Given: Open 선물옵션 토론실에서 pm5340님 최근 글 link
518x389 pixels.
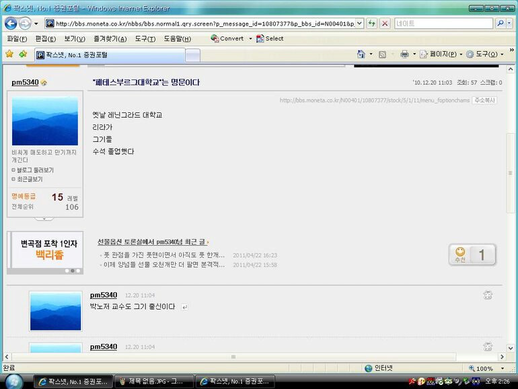Looking at the screenshot, I should click(153, 242).
